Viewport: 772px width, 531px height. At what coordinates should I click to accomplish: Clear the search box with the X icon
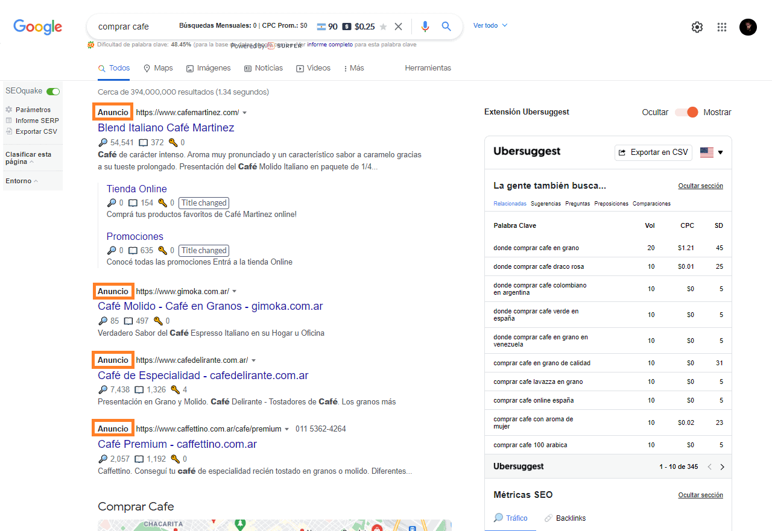click(398, 27)
